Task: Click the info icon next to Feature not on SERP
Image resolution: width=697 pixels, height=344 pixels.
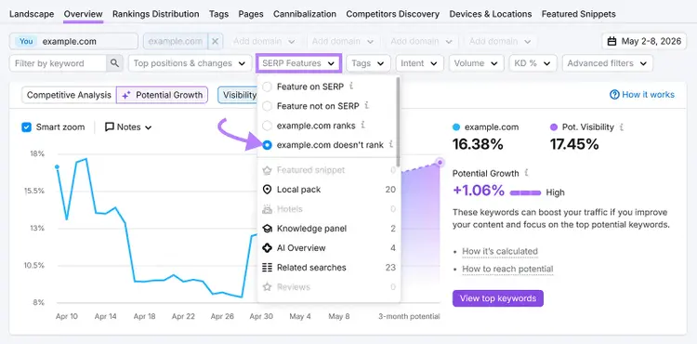Action: [367, 105]
